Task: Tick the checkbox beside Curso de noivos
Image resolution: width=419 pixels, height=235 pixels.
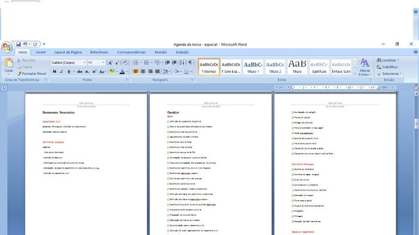Action: [293, 180]
